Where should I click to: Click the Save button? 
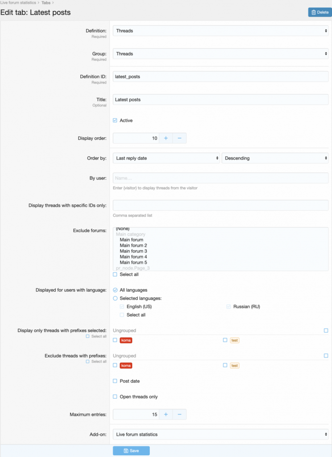(131, 451)
